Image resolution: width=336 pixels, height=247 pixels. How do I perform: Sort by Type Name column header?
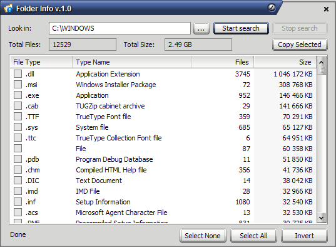tap(132, 62)
